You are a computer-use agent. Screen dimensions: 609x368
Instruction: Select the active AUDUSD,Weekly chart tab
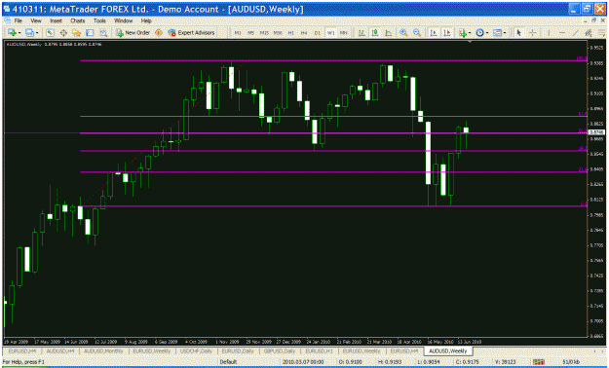(448, 350)
